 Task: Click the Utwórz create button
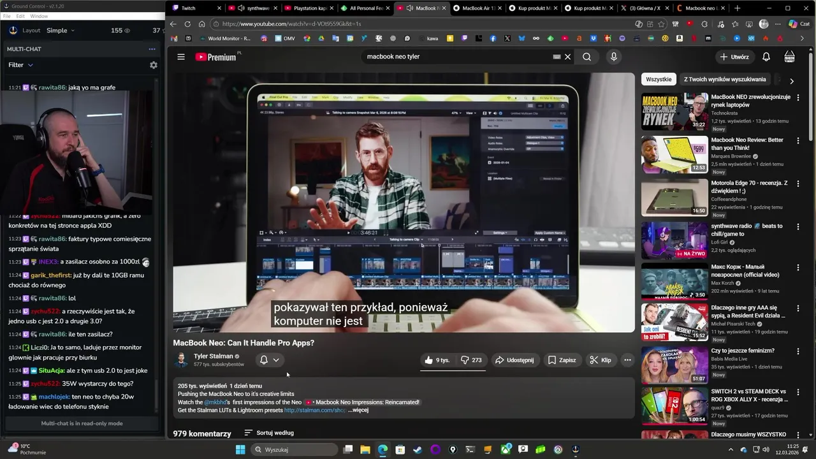[734, 57]
